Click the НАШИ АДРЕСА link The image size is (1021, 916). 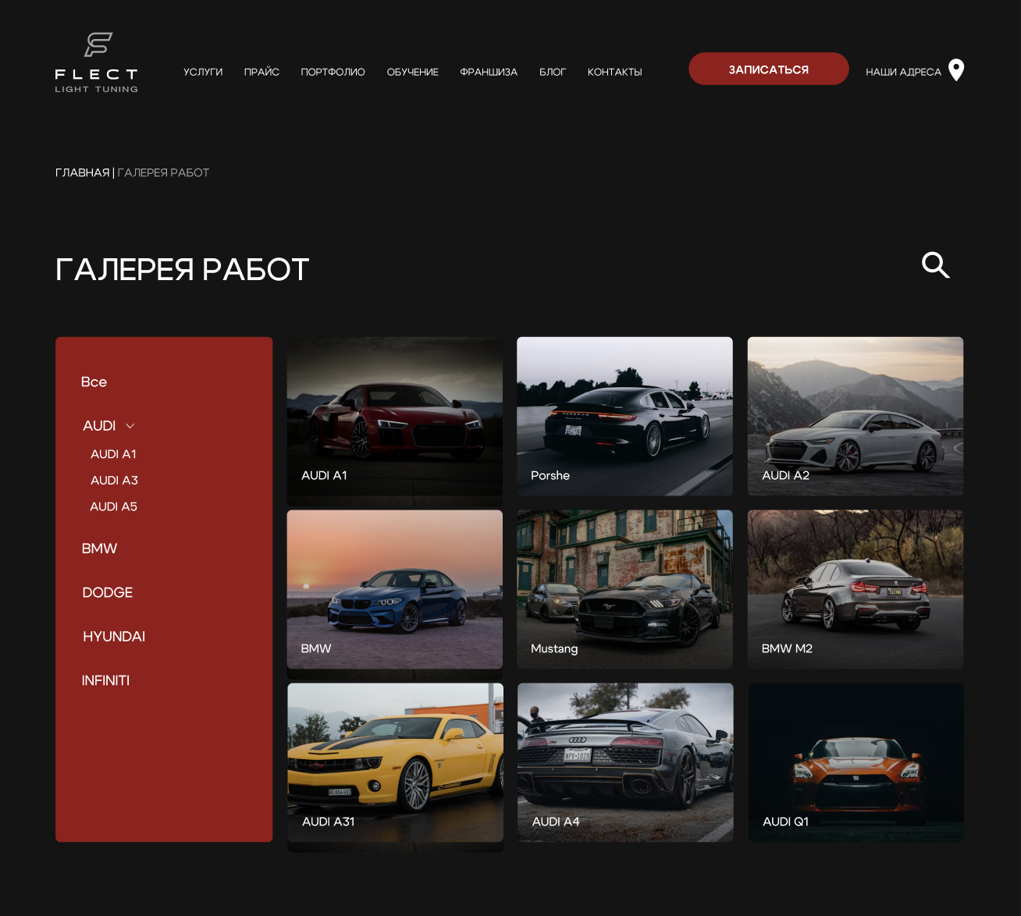pyautogui.click(x=903, y=72)
